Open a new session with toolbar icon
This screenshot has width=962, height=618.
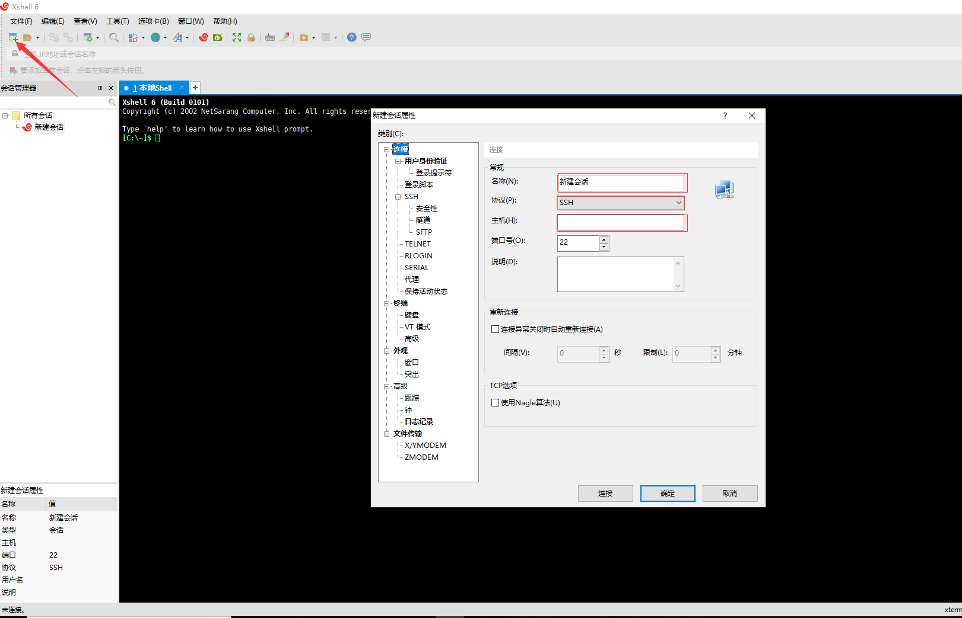click(x=12, y=37)
